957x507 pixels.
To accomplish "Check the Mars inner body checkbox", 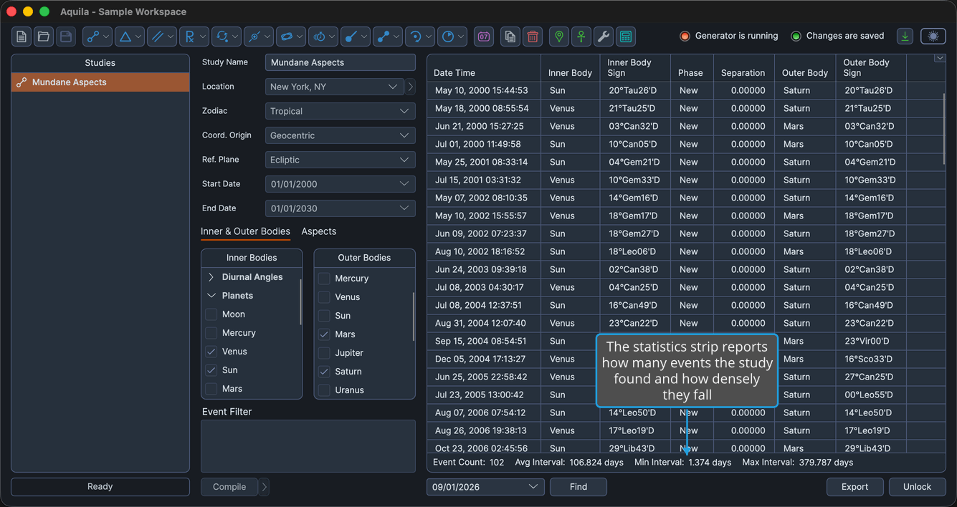I will click(x=211, y=389).
